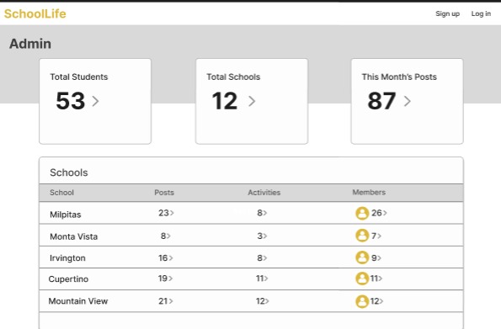The height and width of the screenshot is (329, 501).
Task: Select the Mountain View school name
Action: tap(78, 301)
